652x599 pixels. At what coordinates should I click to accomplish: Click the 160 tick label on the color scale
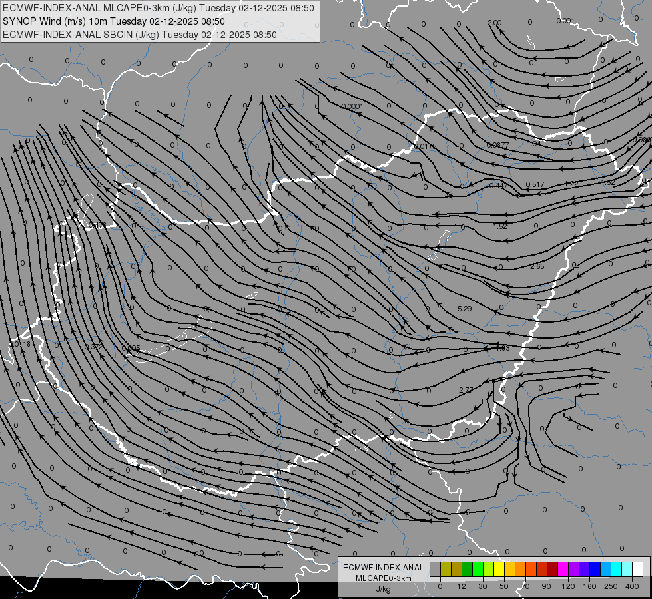pos(589,586)
